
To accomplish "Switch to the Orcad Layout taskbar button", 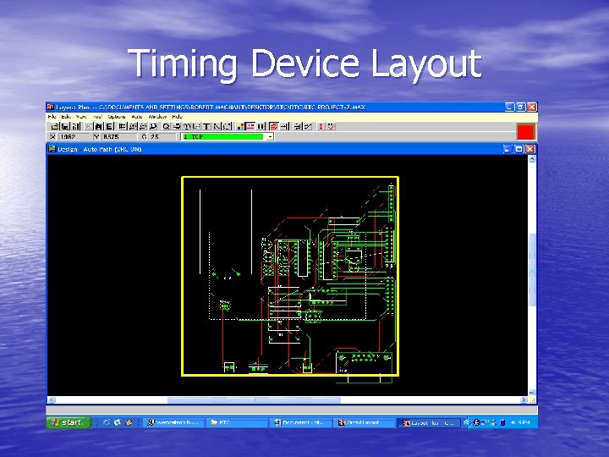I will tap(365, 422).
